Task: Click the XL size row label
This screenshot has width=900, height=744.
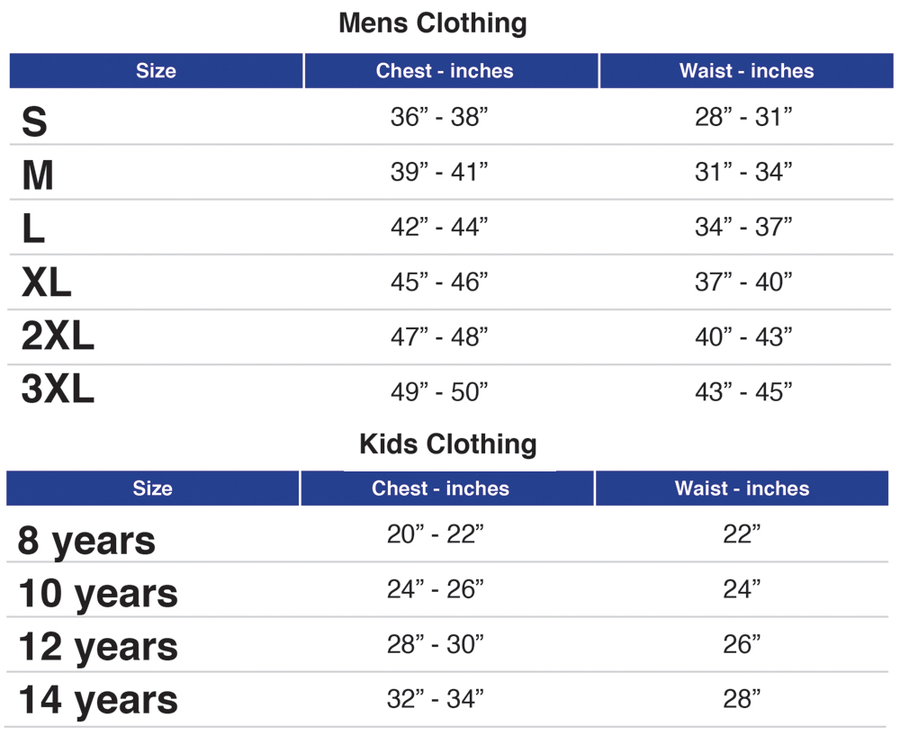Action: [x=47, y=282]
